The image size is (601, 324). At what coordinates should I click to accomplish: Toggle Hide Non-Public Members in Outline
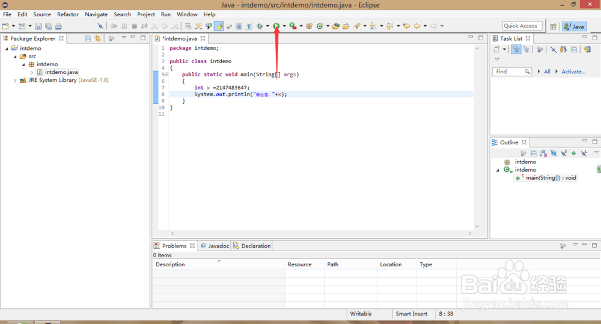573,153
